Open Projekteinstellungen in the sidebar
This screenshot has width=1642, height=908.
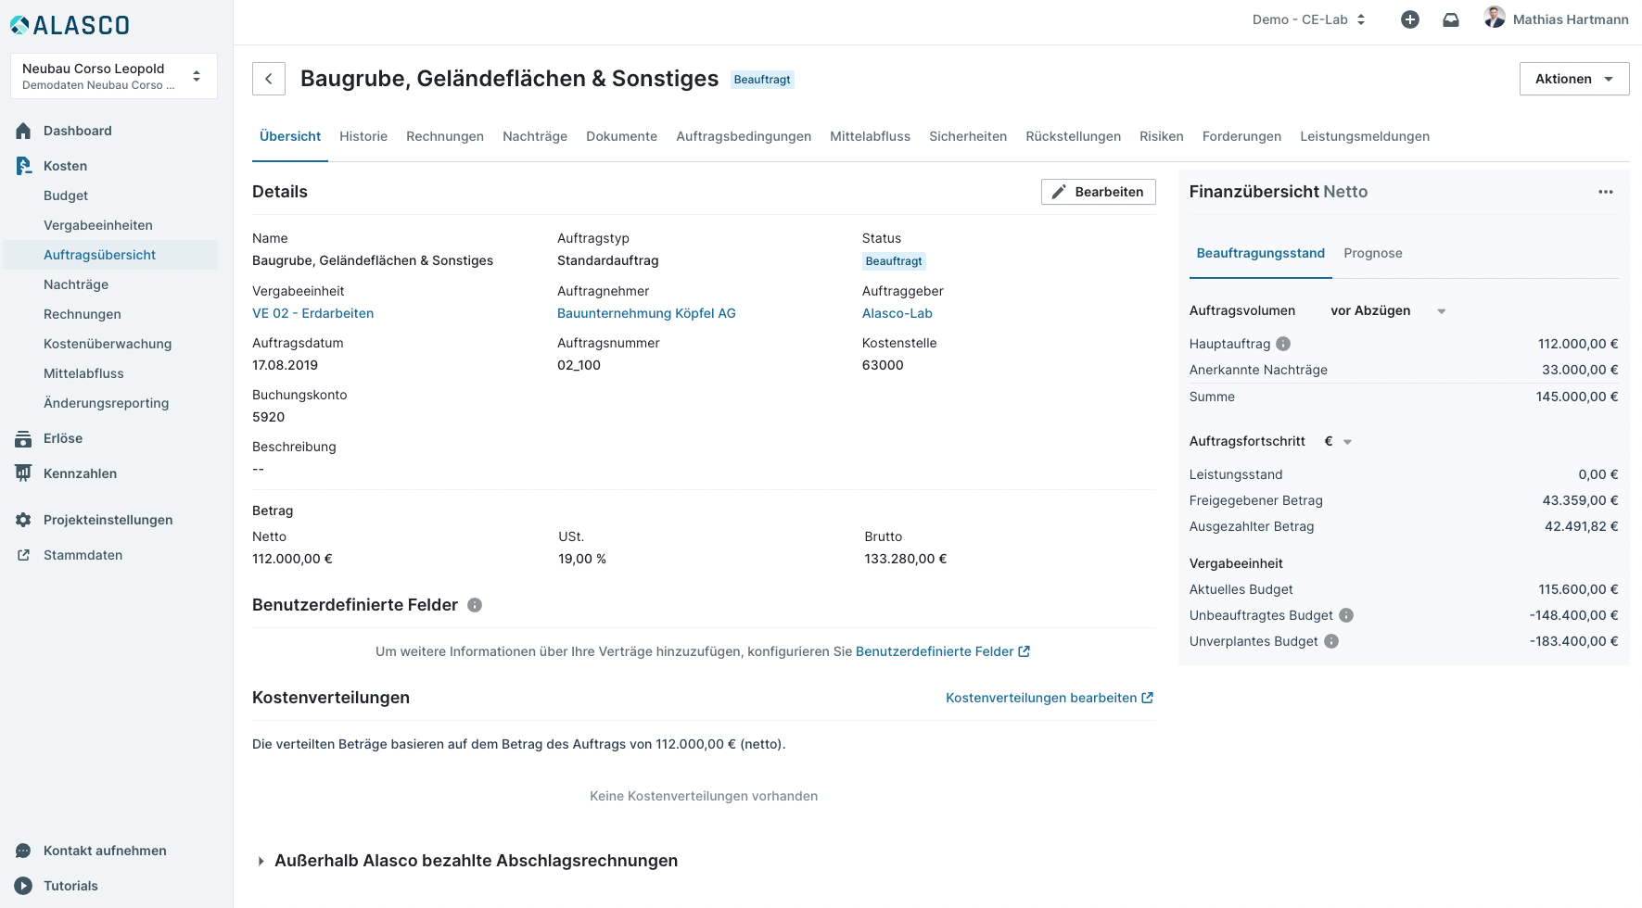click(108, 520)
